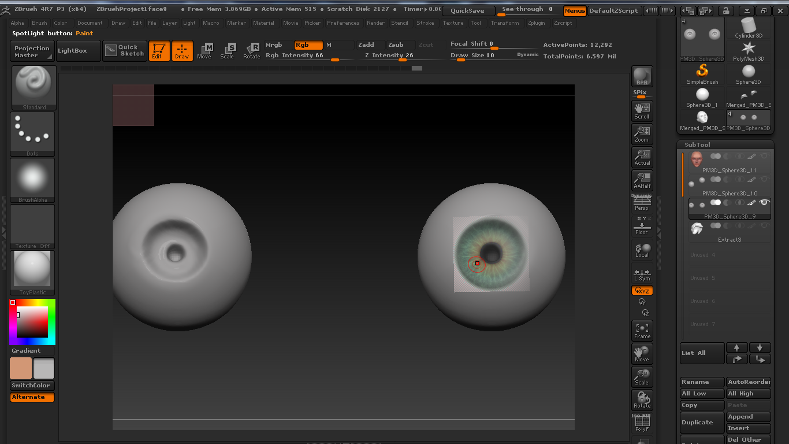
Task: Enable Zsub sculpting mode
Action: point(400,45)
